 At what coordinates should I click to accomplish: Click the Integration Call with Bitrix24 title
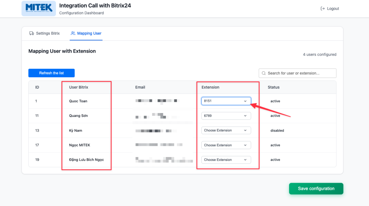[95, 6]
